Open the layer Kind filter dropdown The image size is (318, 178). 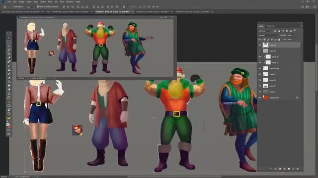point(265,31)
